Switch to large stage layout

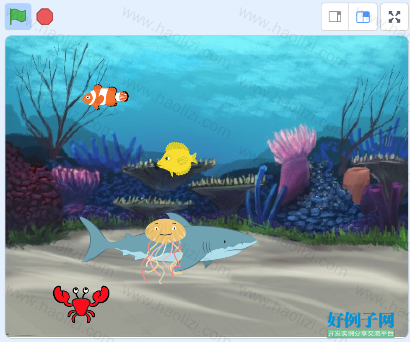(x=363, y=17)
